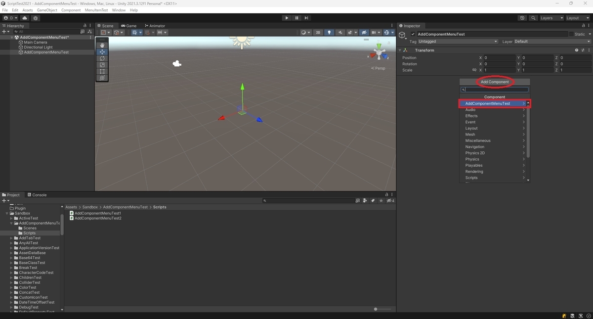
Task: Select the Transform tool in Scene
Action: tap(102, 78)
